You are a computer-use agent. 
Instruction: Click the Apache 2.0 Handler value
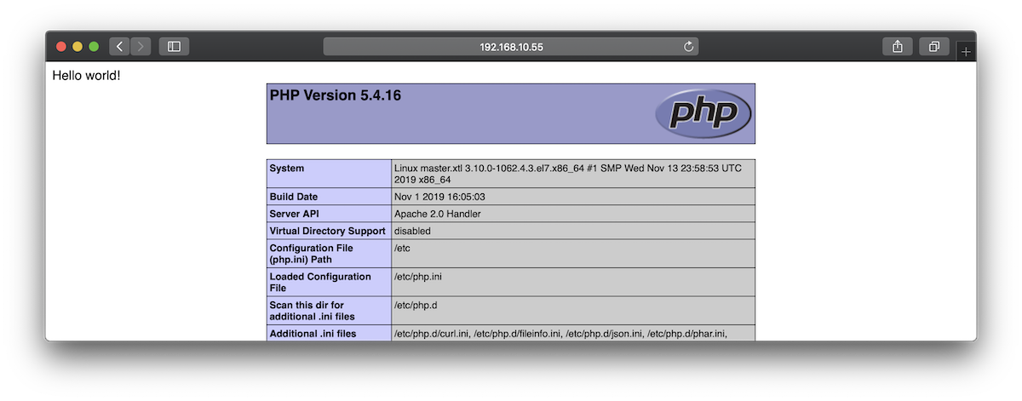438,214
